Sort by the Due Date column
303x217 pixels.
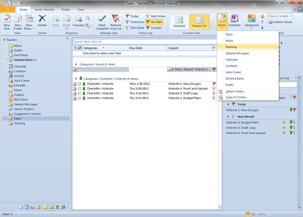coord(148,48)
